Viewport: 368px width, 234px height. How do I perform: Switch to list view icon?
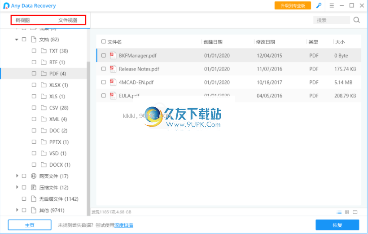coord(339,212)
